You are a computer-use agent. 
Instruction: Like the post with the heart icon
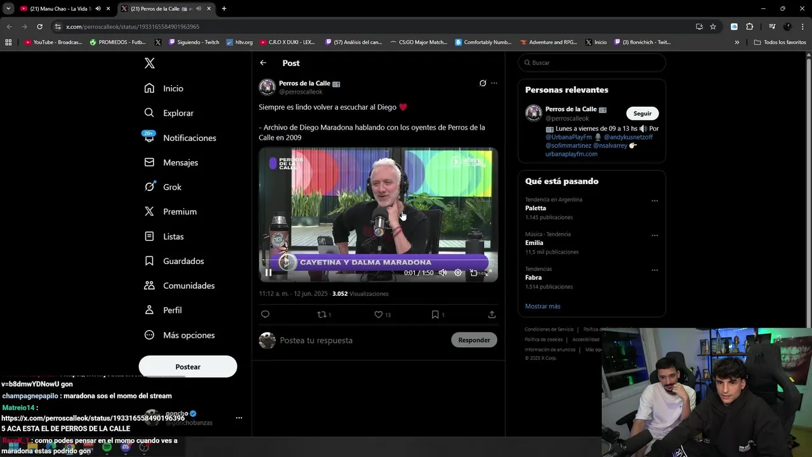click(378, 314)
